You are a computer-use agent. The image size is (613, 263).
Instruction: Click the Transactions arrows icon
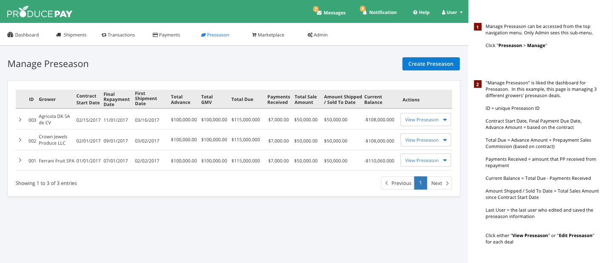point(104,35)
